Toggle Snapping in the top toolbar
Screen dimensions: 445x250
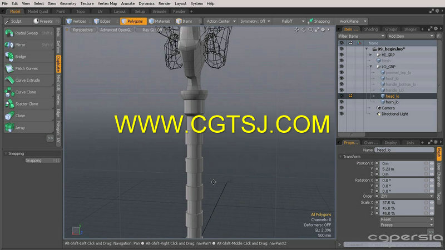[x=319, y=21]
